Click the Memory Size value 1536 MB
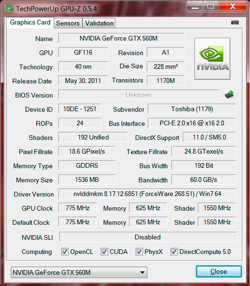The image size is (250, 286). [87, 180]
